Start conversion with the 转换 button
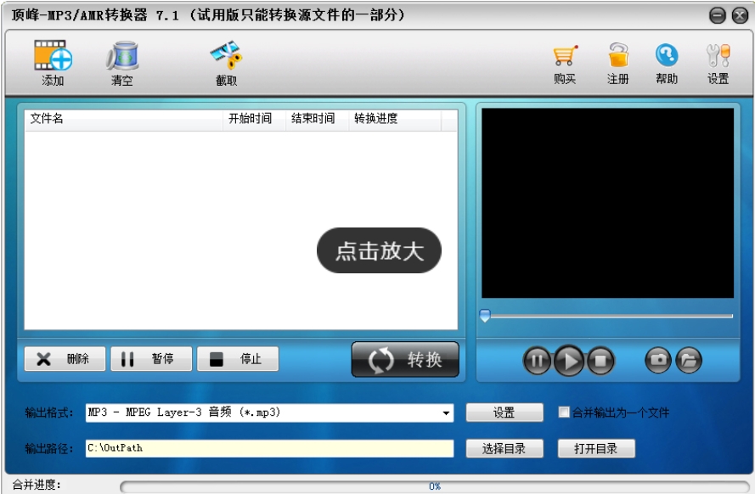Screen dimensions: 755x494 point(405,359)
